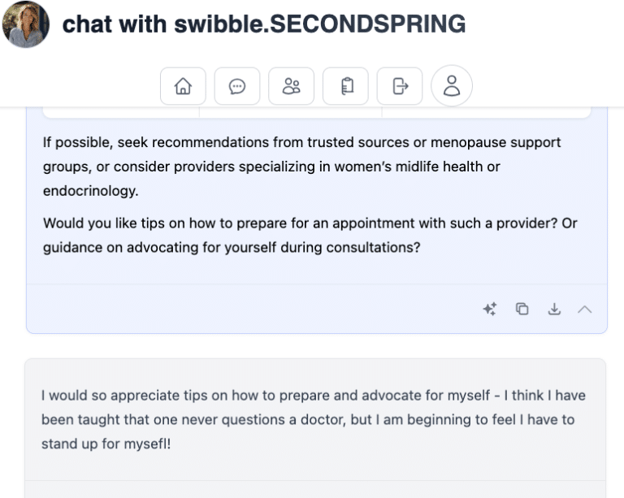This screenshot has width=624, height=498.
Task: Open the clipboard notes icon
Action: 345,86
